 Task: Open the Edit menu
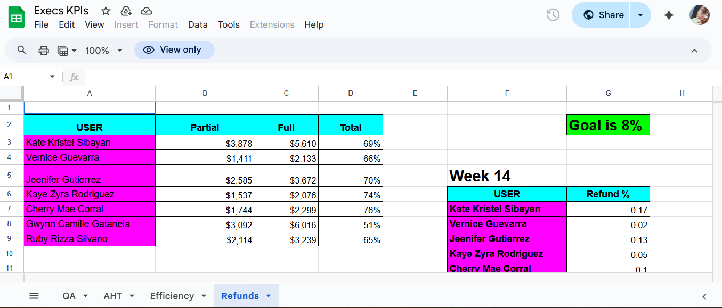[x=67, y=24]
